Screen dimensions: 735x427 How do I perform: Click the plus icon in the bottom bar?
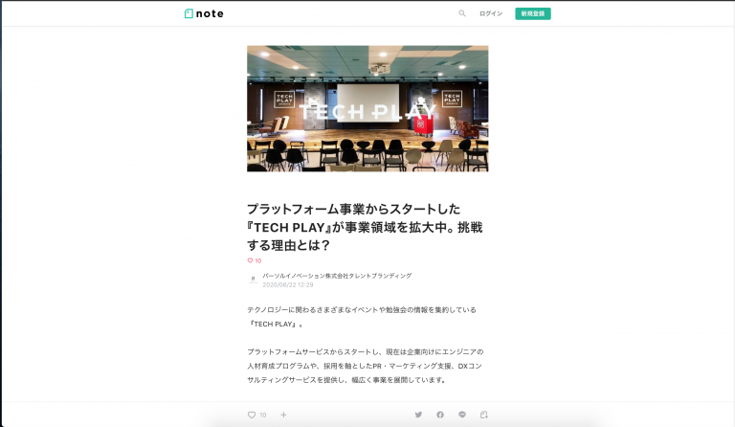pos(283,415)
